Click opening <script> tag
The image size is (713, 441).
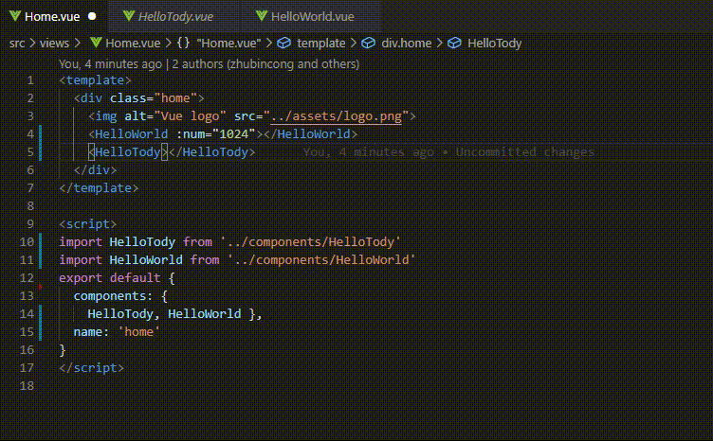pyautogui.click(x=88, y=224)
